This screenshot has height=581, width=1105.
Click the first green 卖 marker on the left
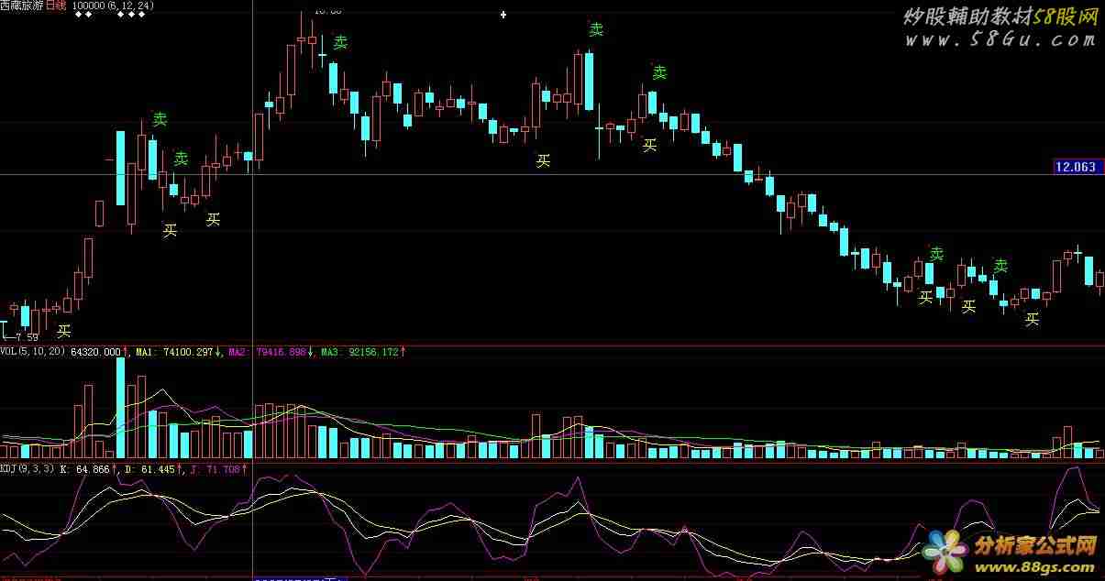(x=160, y=119)
